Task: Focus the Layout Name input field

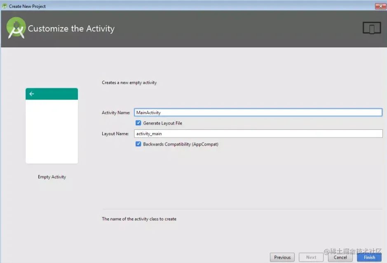Action: (x=258, y=134)
